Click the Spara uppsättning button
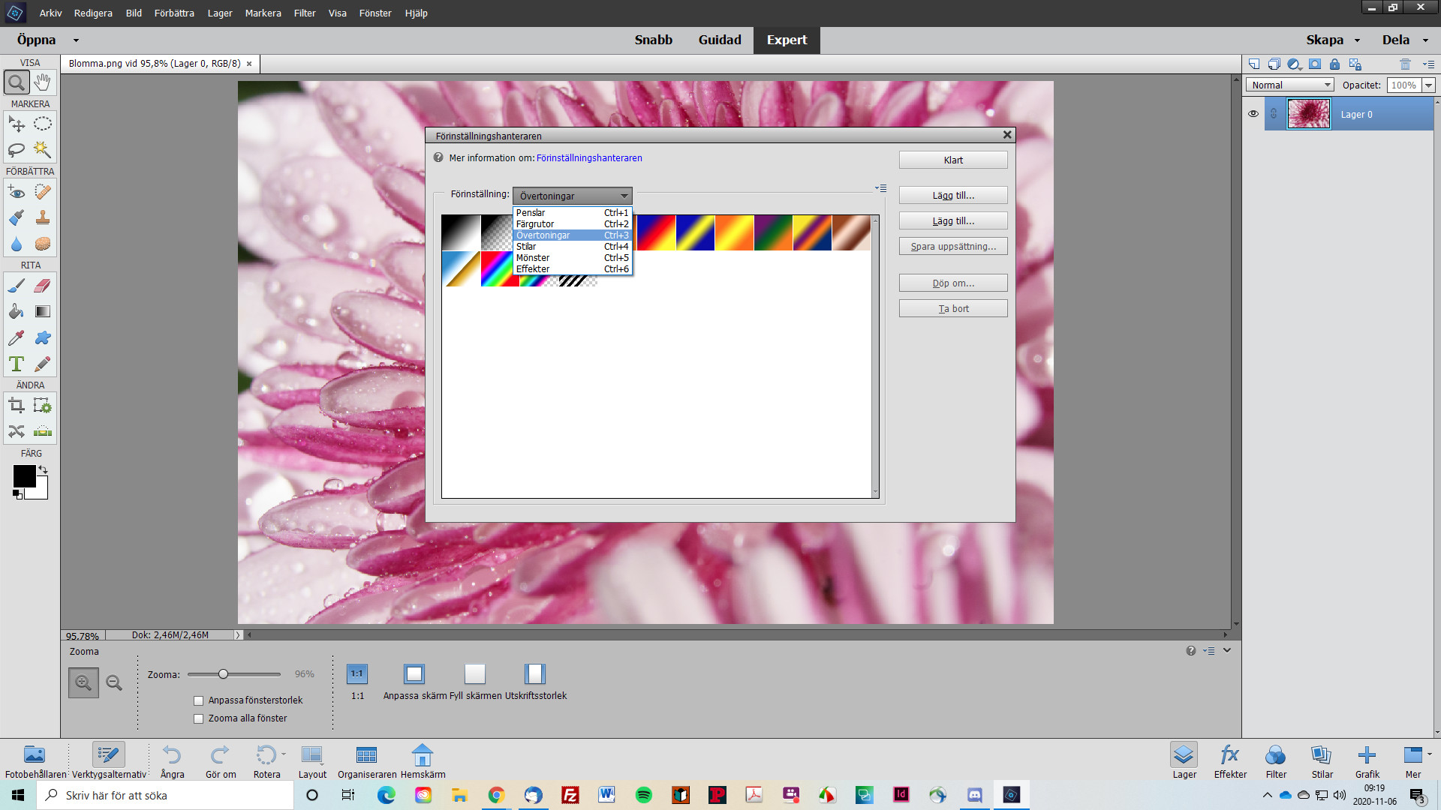This screenshot has width=1441, height=810. [x=953, y=246]
